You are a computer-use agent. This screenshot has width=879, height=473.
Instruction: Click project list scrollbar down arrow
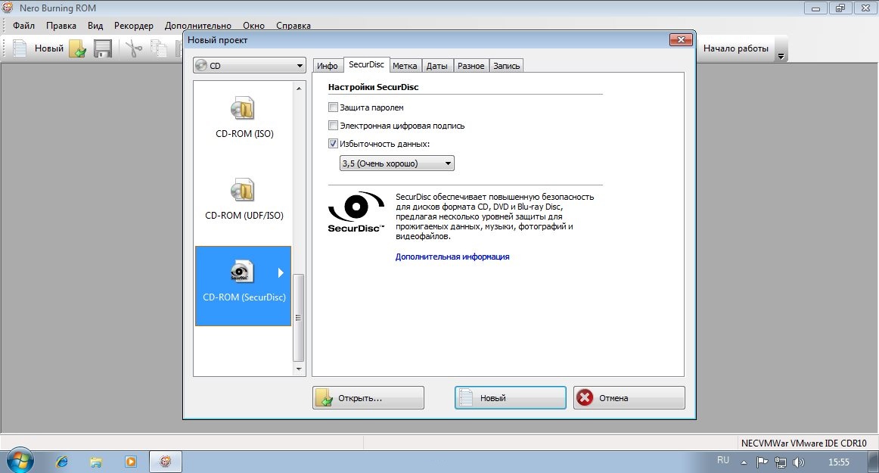tap(299, 369)
